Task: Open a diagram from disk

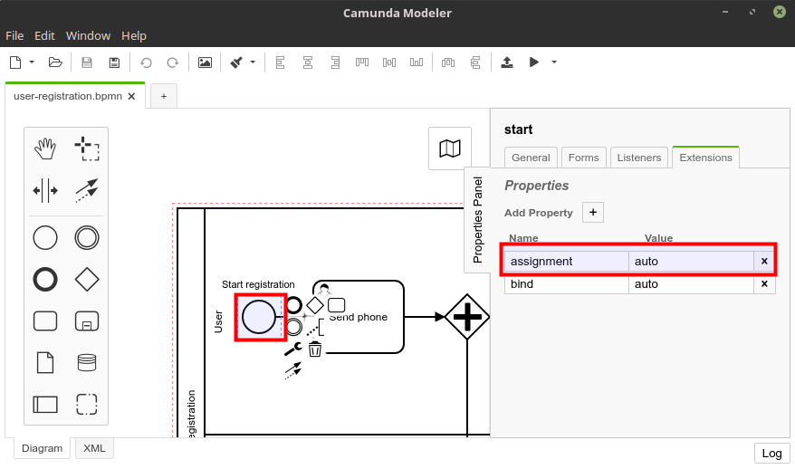Action: (x=55, y=62)
